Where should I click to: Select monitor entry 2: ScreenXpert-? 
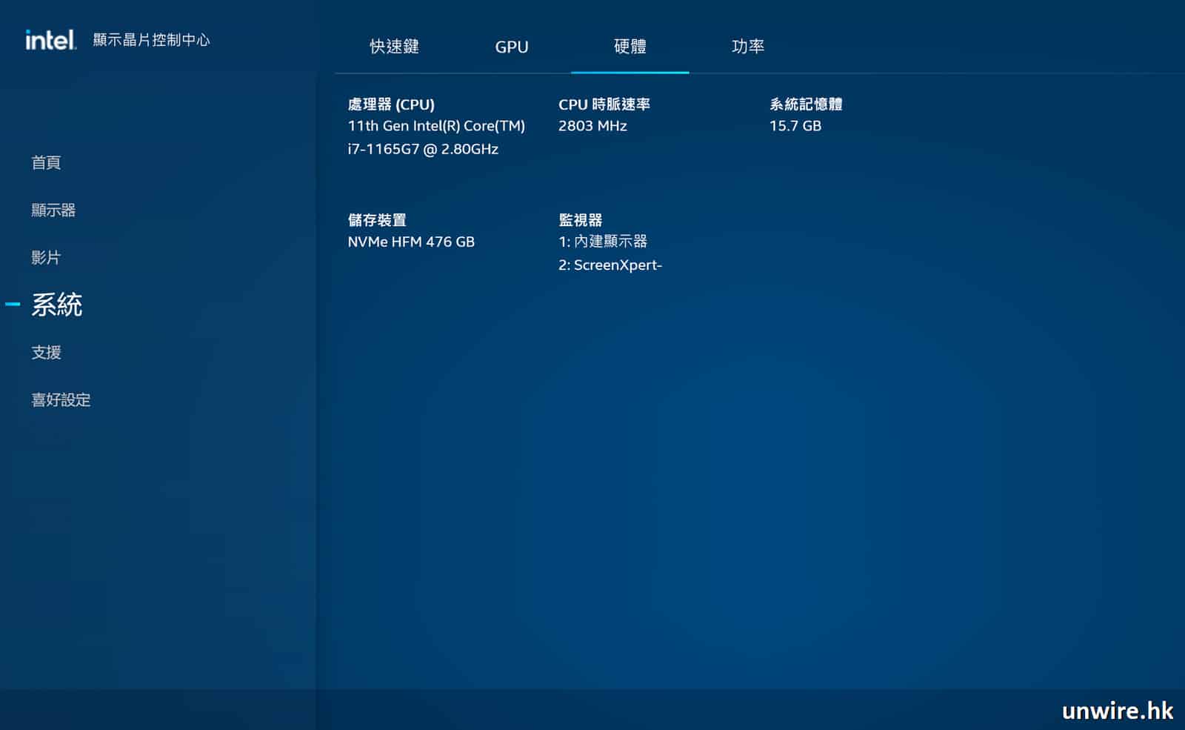point(610,265)
